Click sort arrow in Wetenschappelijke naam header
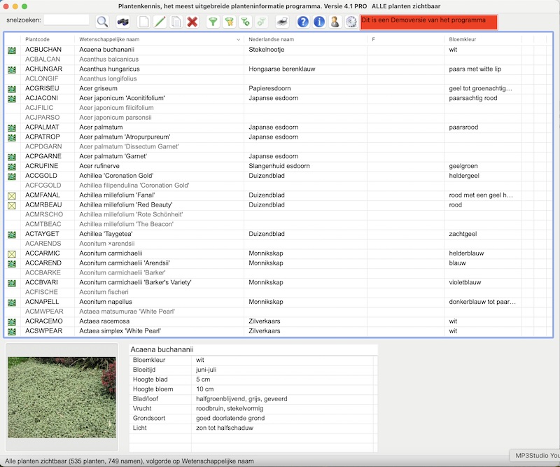The width and height of the screenshot is (560, 467). [x=239, y=41]
